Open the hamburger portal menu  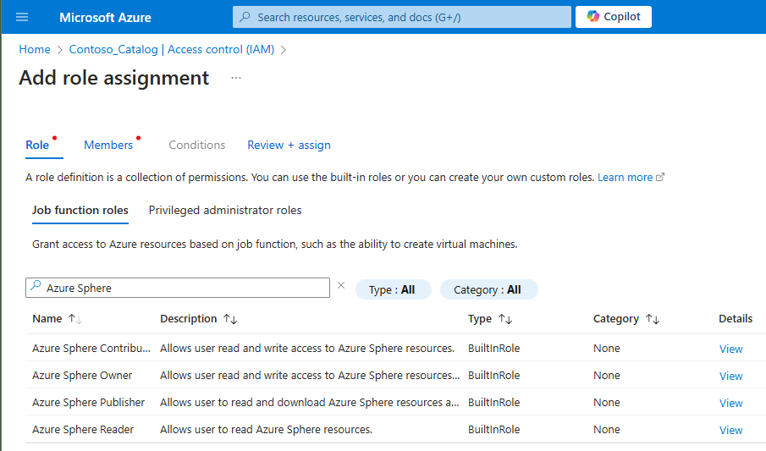click(22, 17)
